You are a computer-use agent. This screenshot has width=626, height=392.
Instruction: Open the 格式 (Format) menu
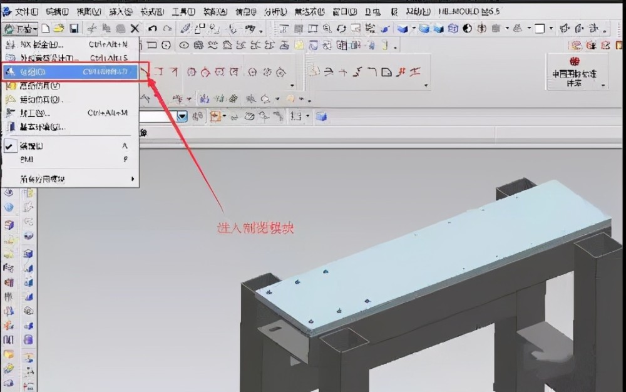point(151,11)
